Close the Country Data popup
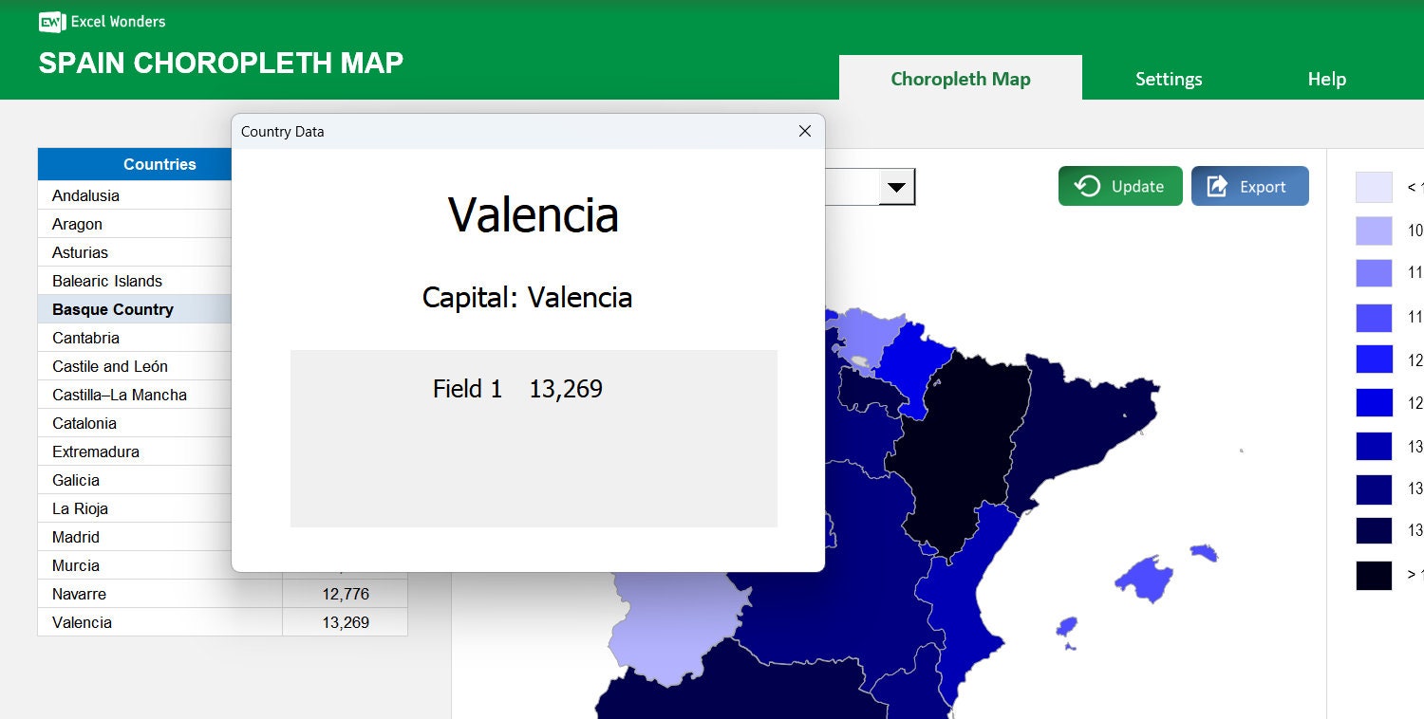 tap(804, 131)
